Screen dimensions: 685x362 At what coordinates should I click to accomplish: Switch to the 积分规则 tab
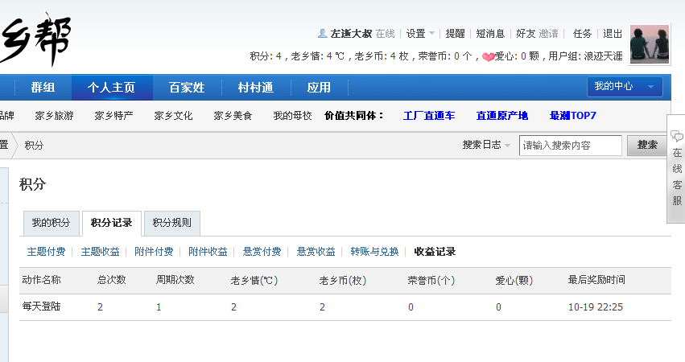[172, 223]
